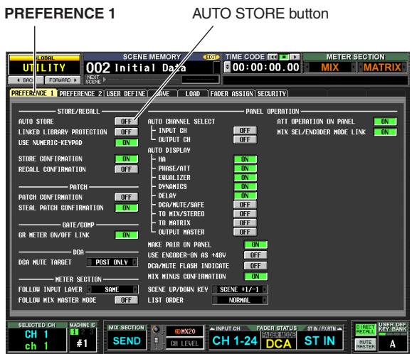This screenshot has width=412, height=354.
Task: Click the left arrow of LIST ORDER
Action: (215, 300)
